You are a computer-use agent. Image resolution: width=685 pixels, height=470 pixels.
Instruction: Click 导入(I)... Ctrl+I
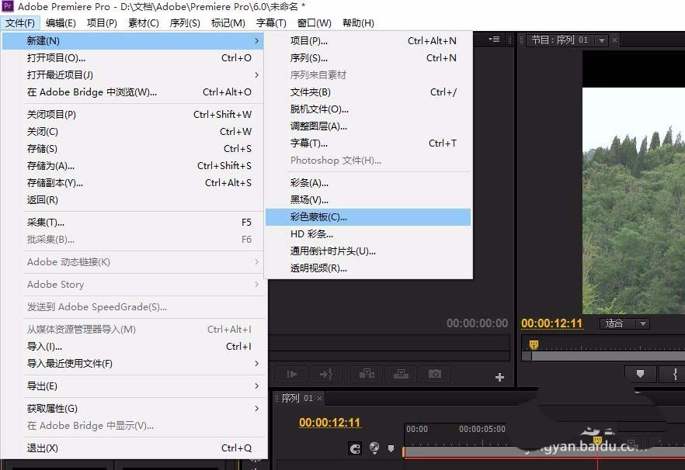tap(133, 347)
